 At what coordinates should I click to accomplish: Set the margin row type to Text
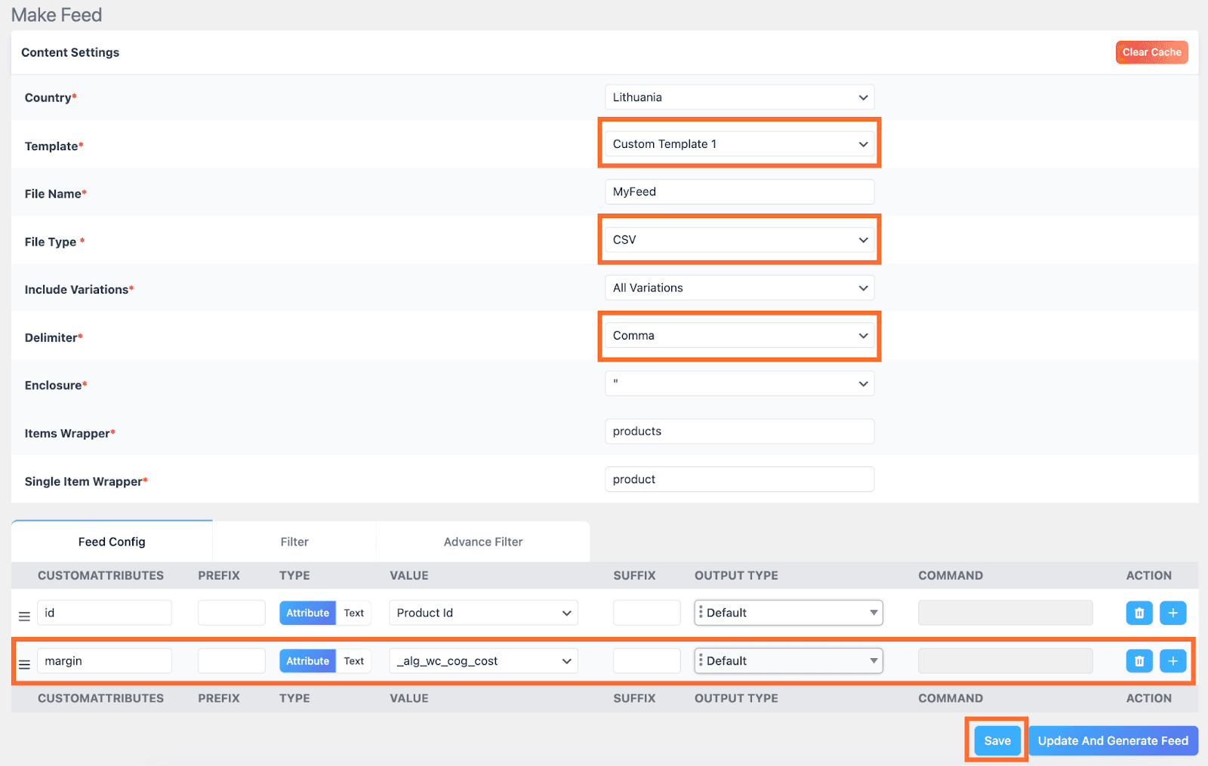[x=353, y=661]
